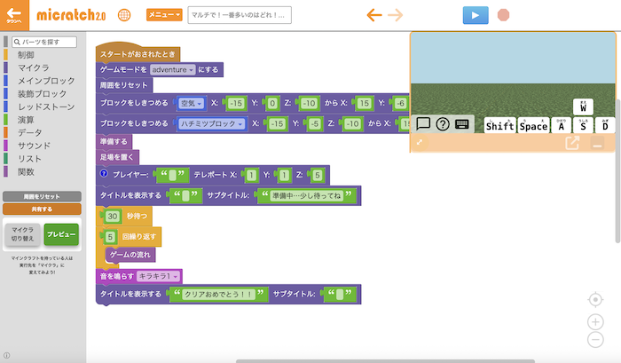
Task: Click the info icon at bottom left
Action: click(x=6, y=356)
